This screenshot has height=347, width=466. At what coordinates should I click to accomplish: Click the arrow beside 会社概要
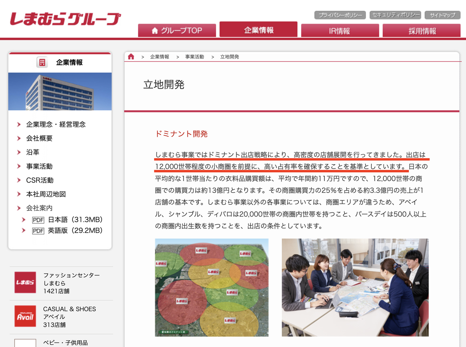click(x=19, y=138)
